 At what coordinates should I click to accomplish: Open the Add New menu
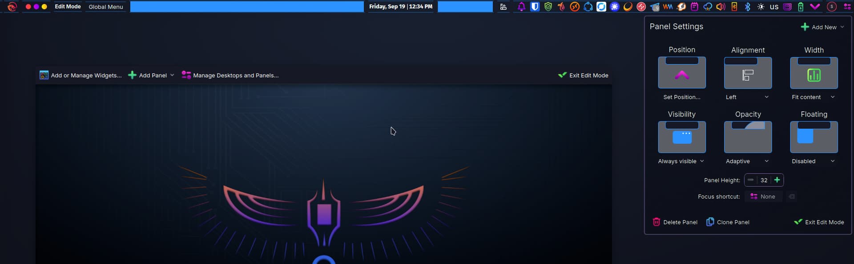click(822, 27)
